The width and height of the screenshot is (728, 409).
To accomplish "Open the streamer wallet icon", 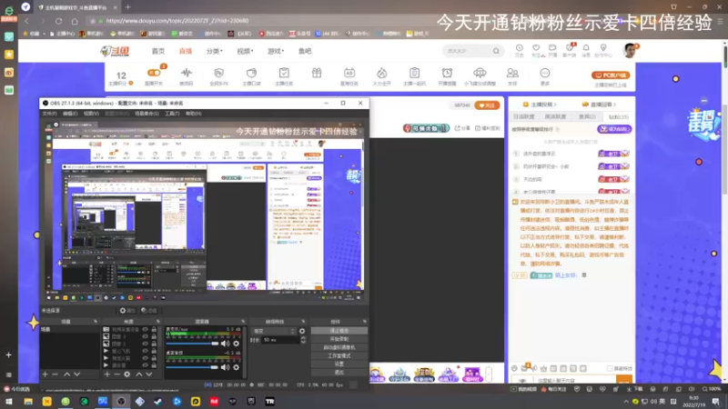I will (251, 73).
